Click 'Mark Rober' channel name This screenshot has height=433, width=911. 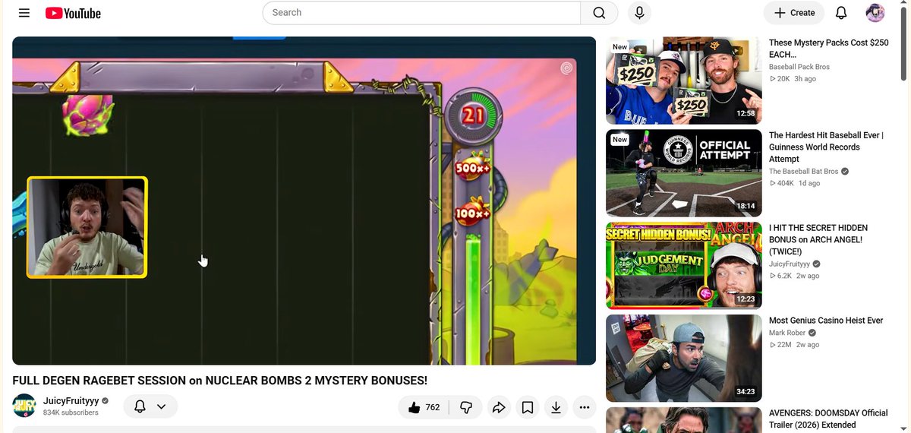pos(787,333)
